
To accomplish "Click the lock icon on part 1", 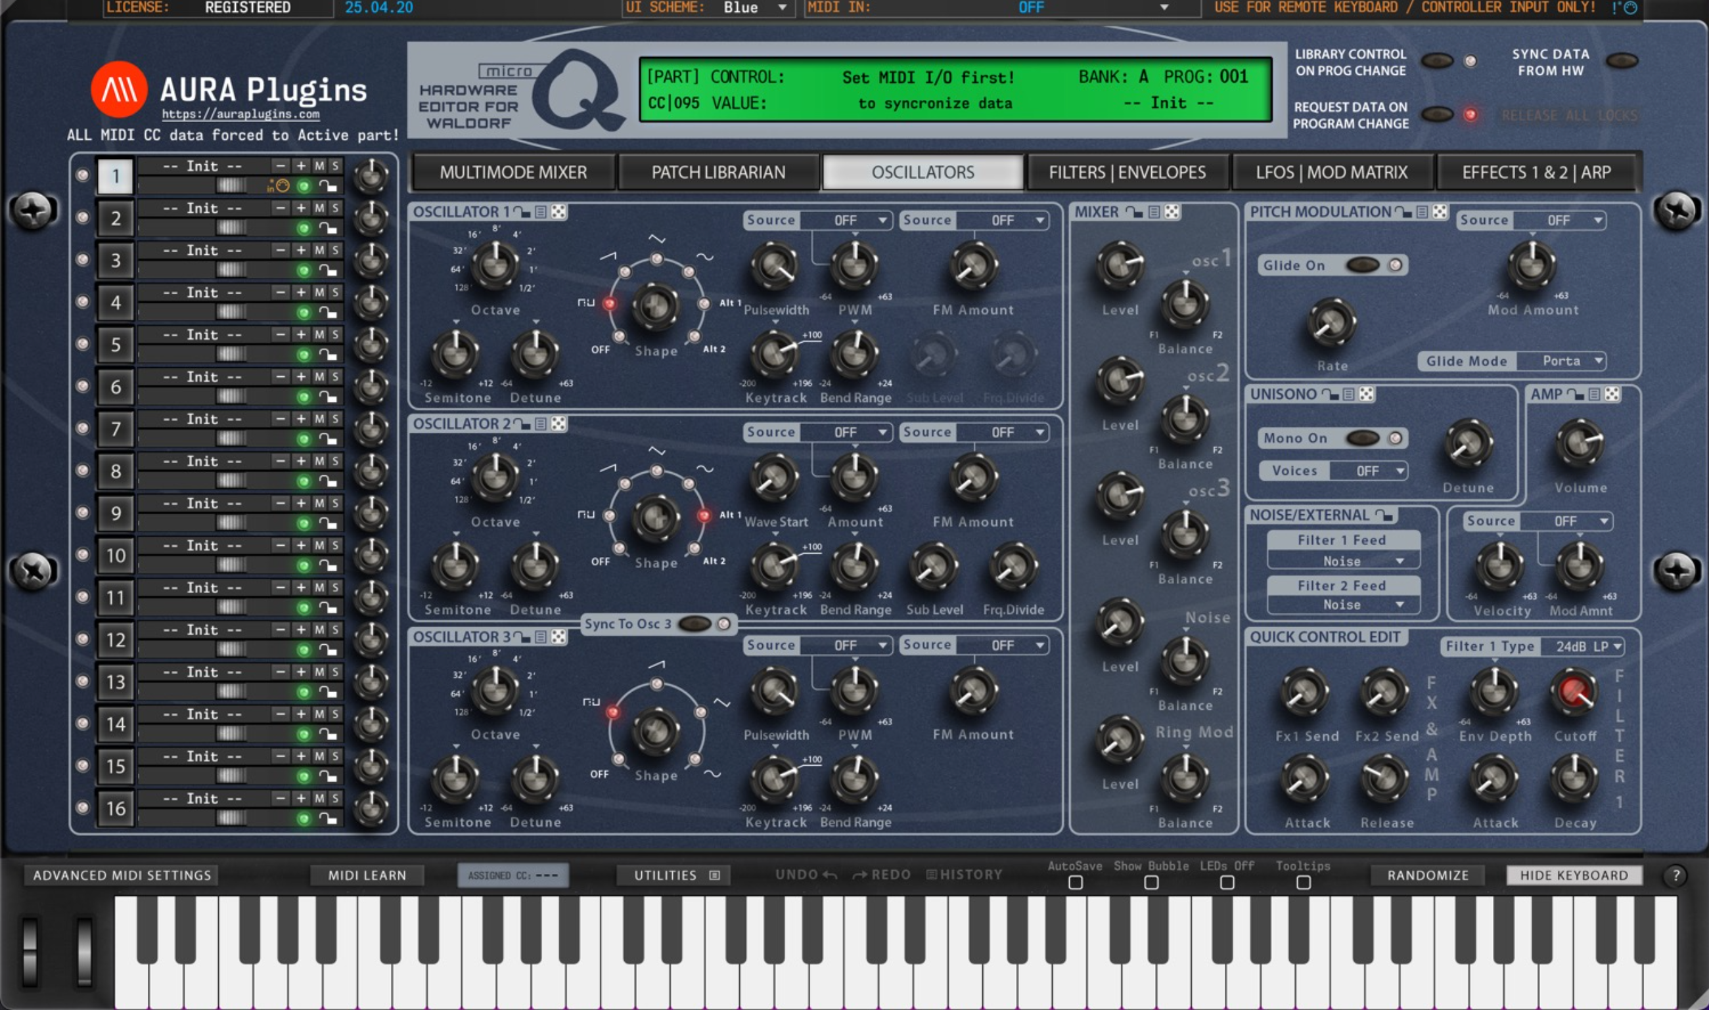I will [x=328, y=186].
